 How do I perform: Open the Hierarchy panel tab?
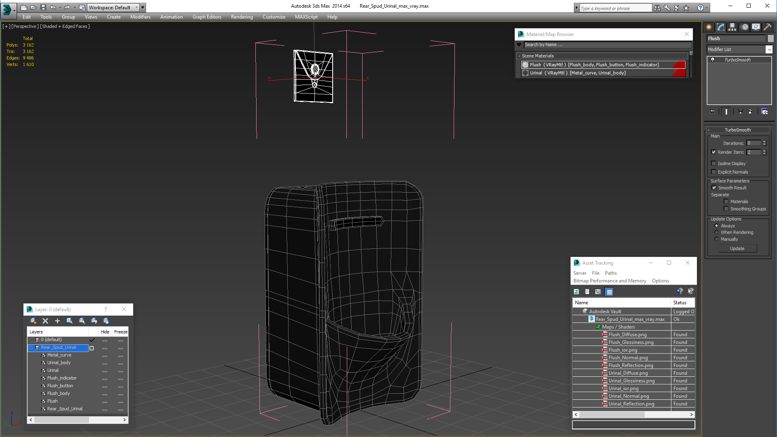pyautogui.click(x=732, y=27)
